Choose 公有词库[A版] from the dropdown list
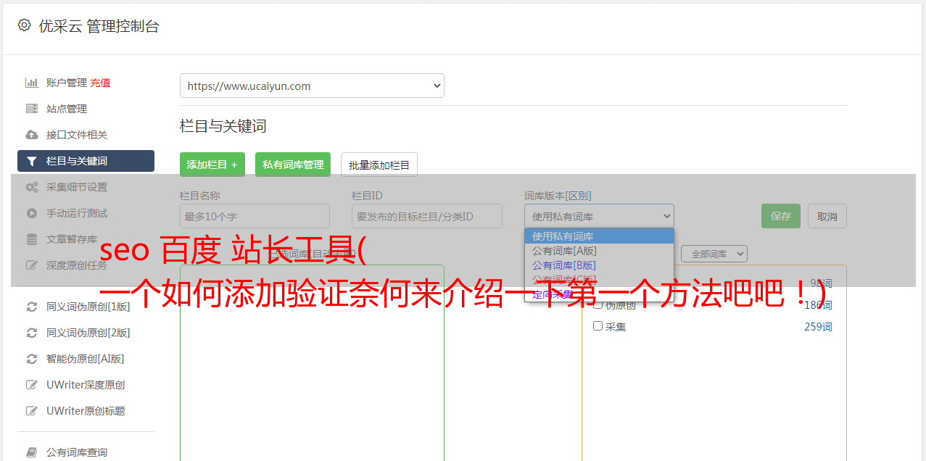The height and width of the screenshot is (461, 926). coord(564,251)
